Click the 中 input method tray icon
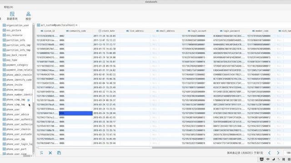This screenshot has height=163, width=291. point(268,159)
